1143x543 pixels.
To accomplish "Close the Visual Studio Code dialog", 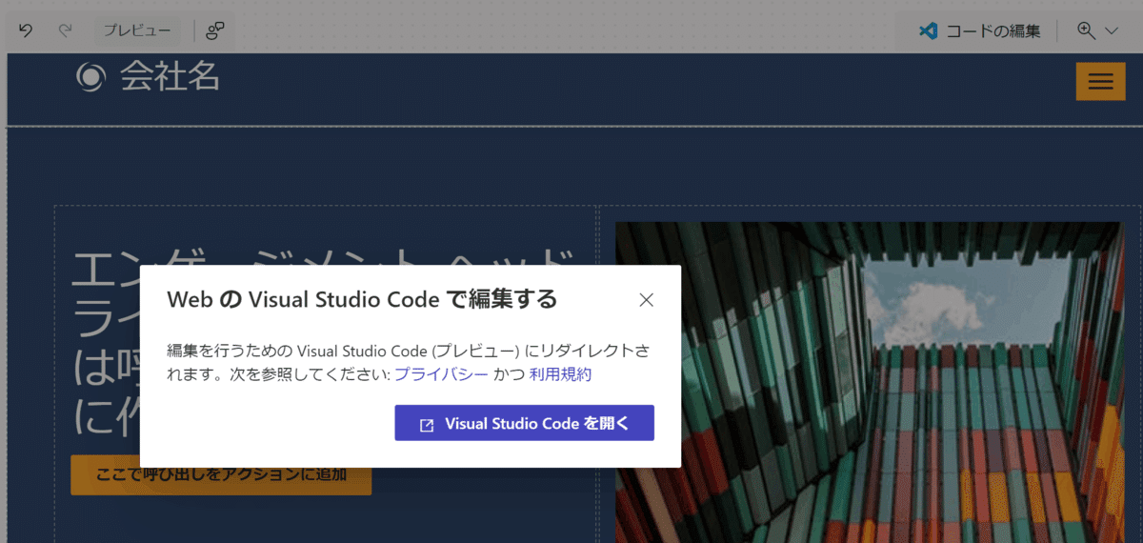I will pyautogui.click(x=647, y=300).
